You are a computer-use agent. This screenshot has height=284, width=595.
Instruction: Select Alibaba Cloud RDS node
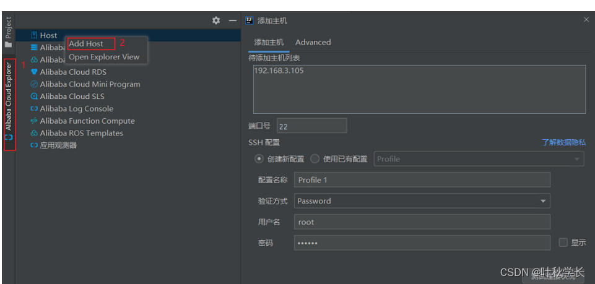(x=73, y=72)
